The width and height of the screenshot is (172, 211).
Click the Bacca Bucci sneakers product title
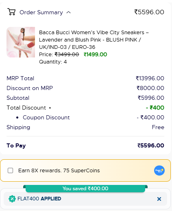click(94, 40)
